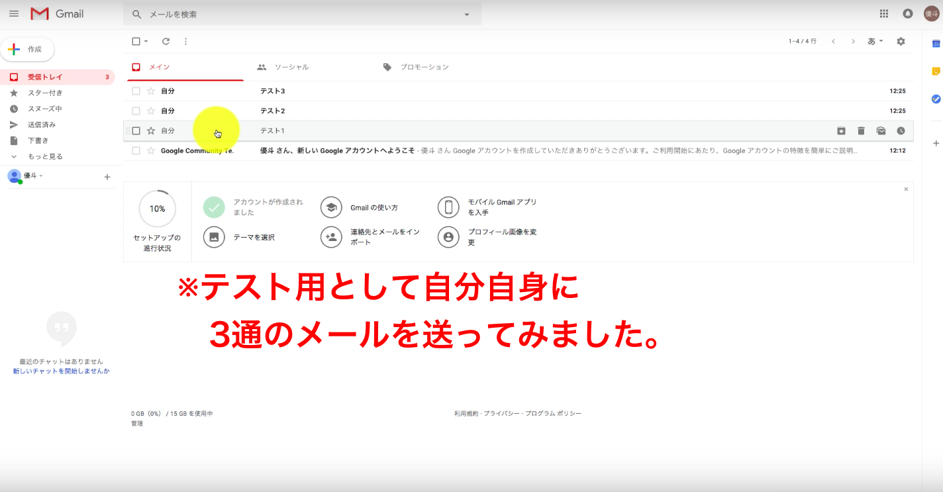Go to older messages arrow

coord(854,41)
